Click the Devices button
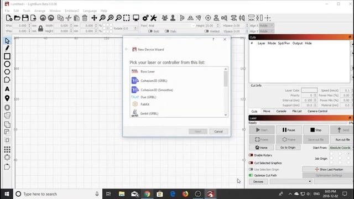The width and height of the screenshot is (354, 199). tap(258, 182)
